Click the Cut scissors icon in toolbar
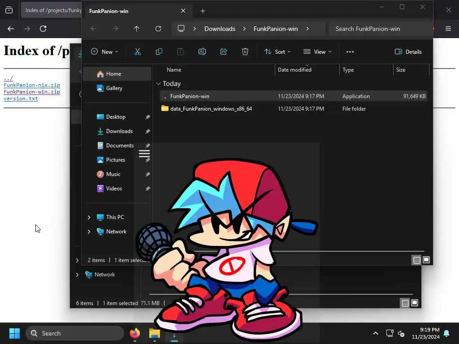Viewport: 459px width, 344px height. tap(137, 52)
